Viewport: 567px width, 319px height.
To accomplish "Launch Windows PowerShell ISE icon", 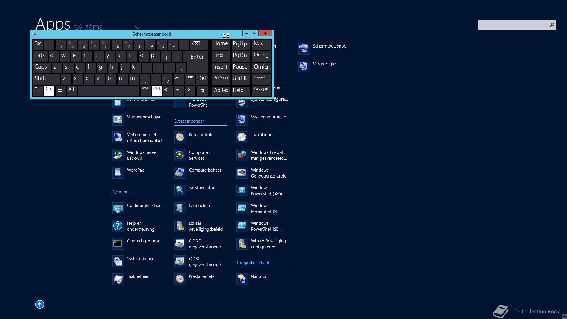I will click(242, 208).
